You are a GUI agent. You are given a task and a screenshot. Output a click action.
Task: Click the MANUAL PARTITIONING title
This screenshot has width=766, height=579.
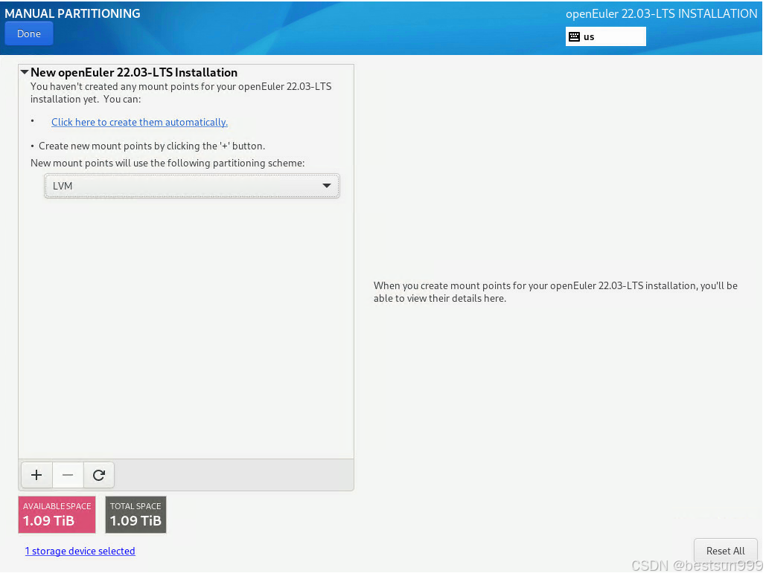72,13
